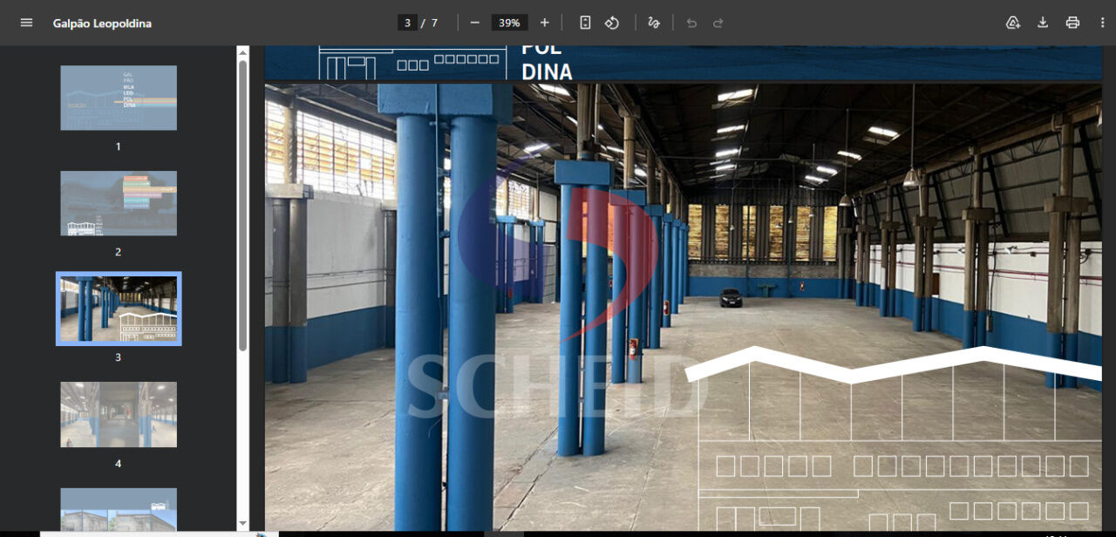Click the save to Drive icon

coord(1013,23)
